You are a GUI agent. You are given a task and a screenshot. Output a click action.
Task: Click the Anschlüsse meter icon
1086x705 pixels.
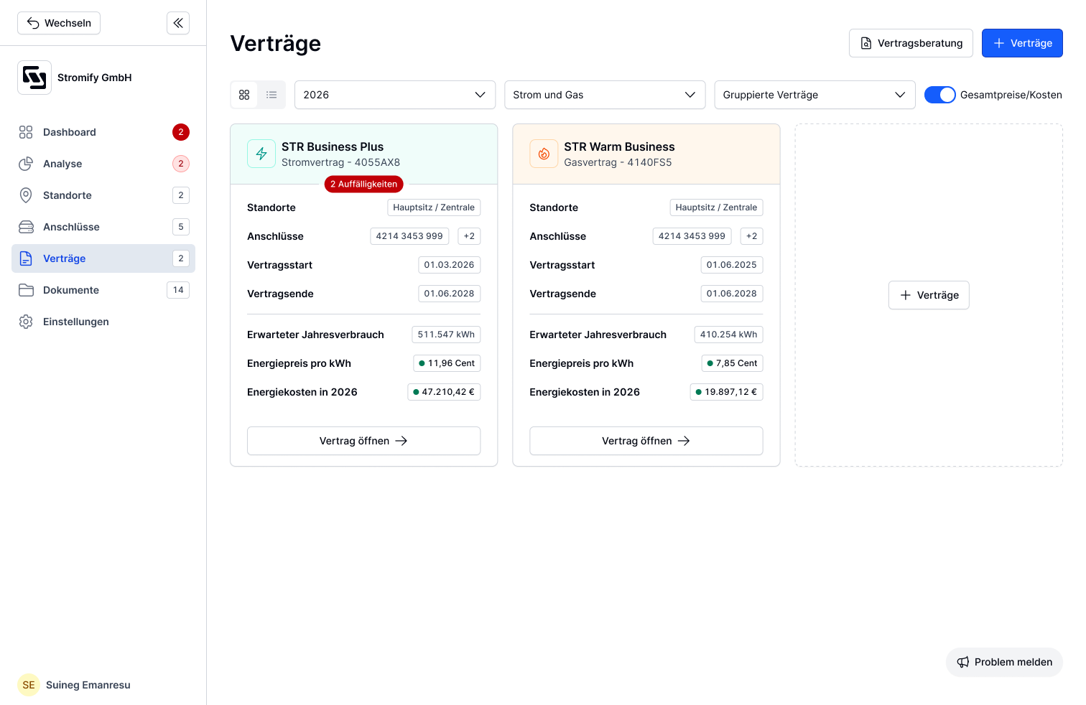tap(26, 227)
